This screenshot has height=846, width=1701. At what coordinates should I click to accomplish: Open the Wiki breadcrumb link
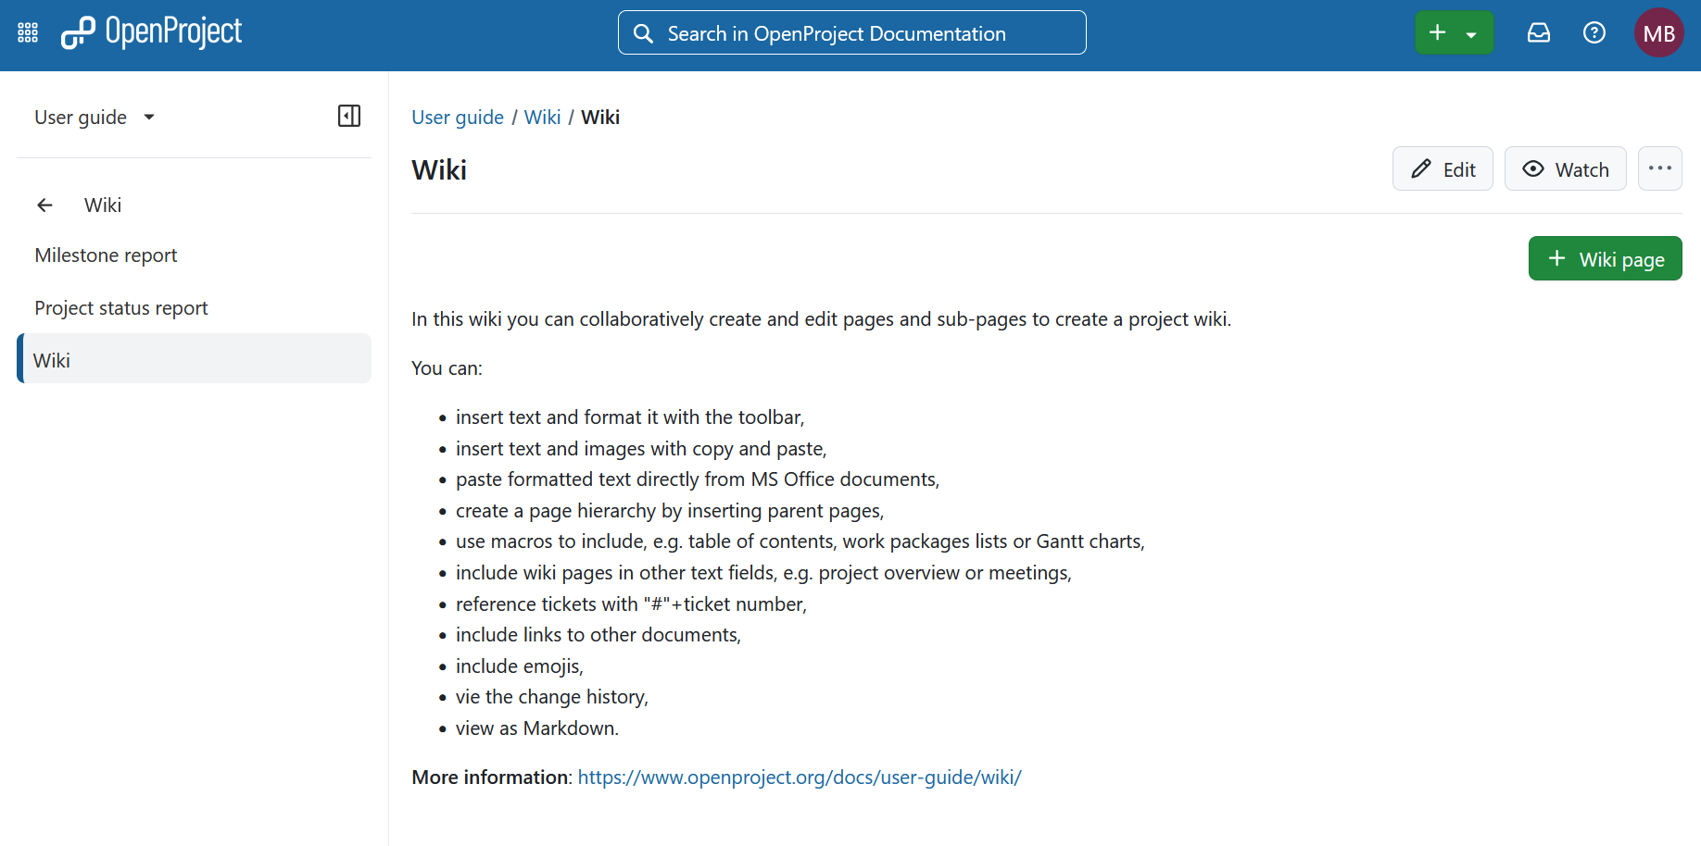[542, 118]
